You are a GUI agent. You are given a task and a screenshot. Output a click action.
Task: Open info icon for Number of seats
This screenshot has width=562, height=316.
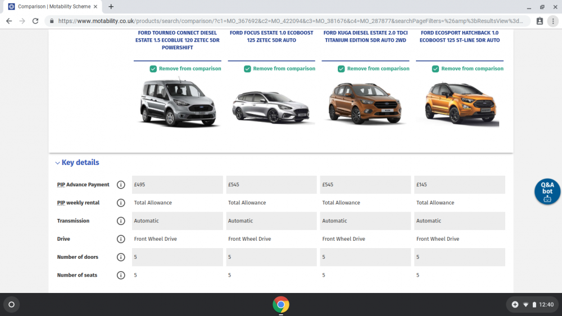pos(121,275)
